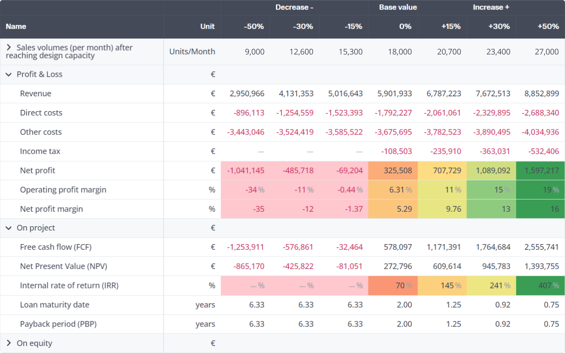The width and height of the screenshot is (565, 353).
Task: Click the direct costs value -2,688,340
Action: 540,113
